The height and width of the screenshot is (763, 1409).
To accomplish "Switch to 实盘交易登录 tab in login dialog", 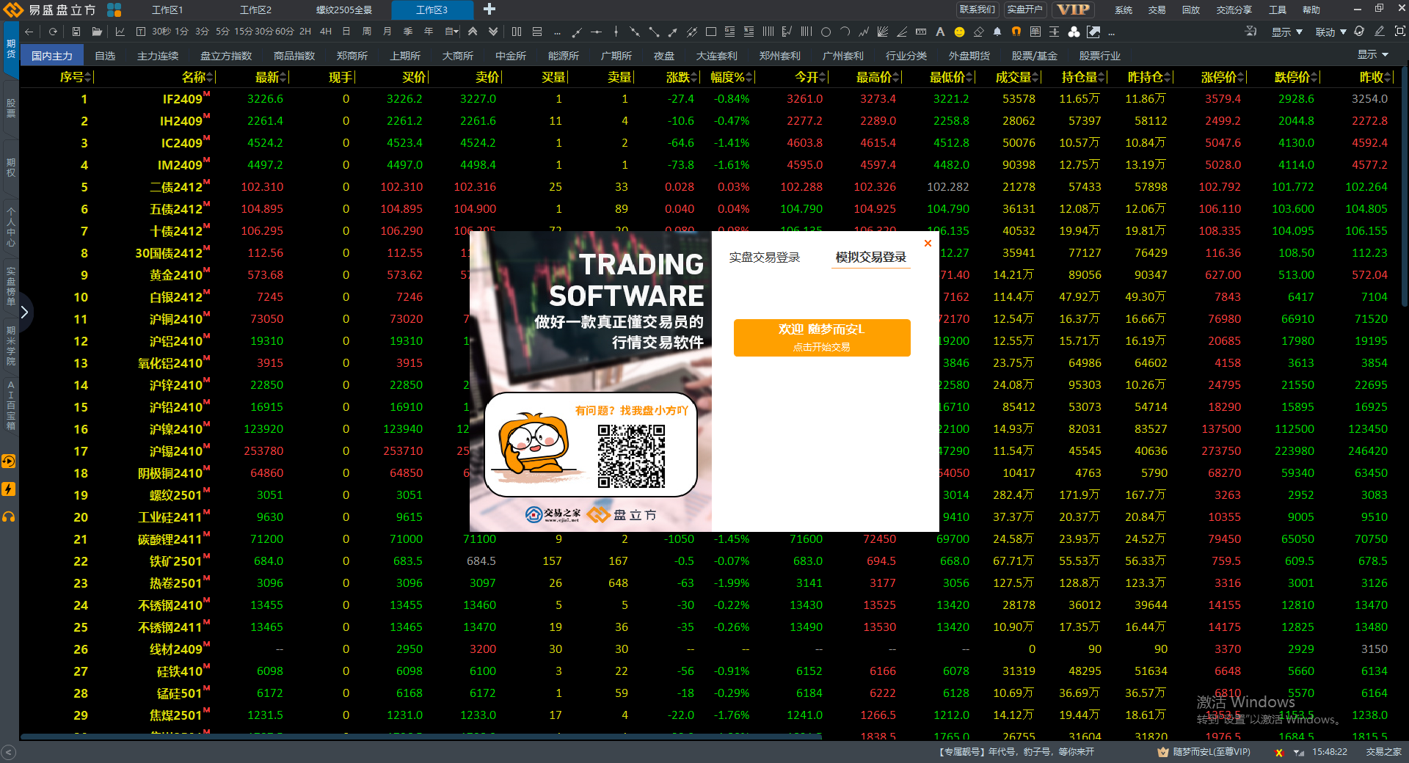I will 764,258.
